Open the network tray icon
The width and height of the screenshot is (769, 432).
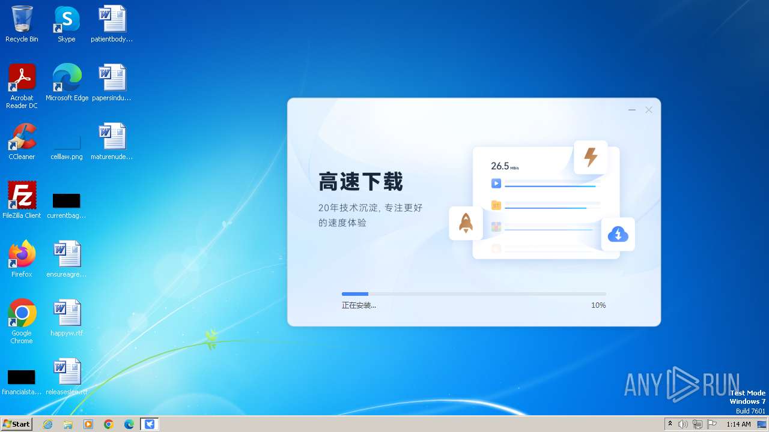coord(697,424)
